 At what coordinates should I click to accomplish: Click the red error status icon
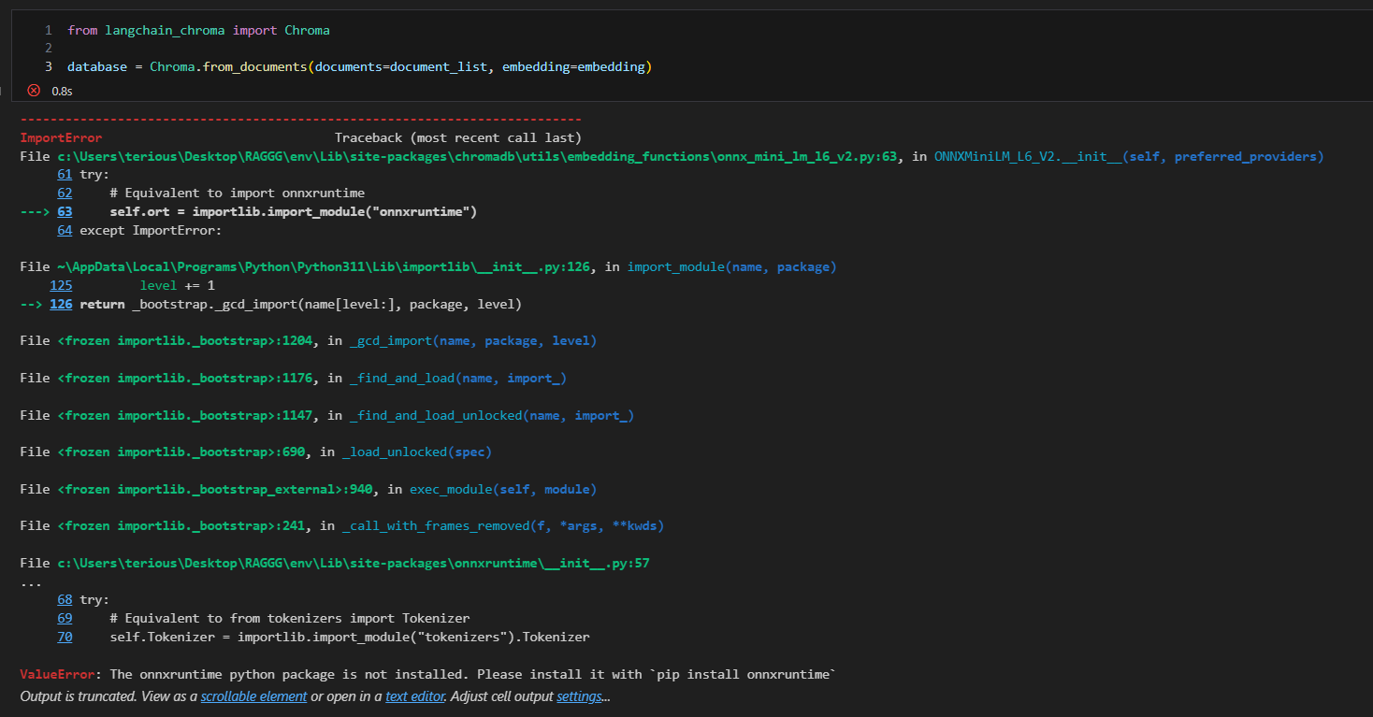34,91
